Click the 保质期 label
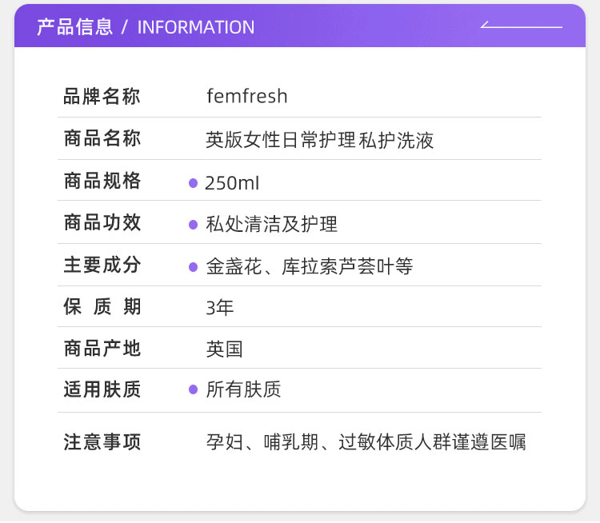600x523 pixels. pyautogui.click(x=102, y=307)
